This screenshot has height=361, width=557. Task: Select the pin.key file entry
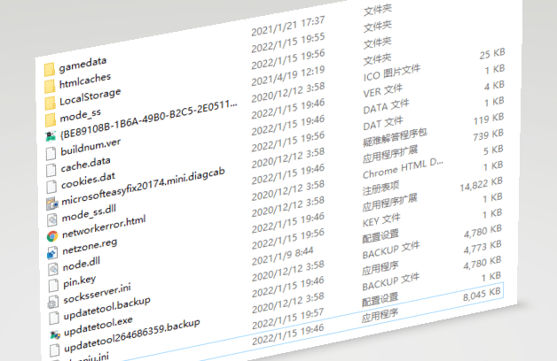tap(82, 280)
